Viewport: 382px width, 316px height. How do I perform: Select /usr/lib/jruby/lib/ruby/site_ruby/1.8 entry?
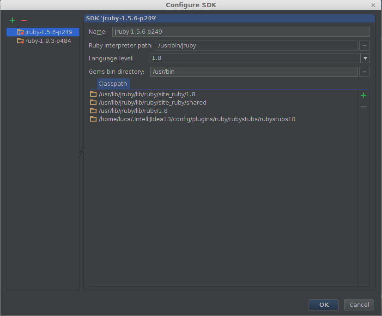[223, 94]
